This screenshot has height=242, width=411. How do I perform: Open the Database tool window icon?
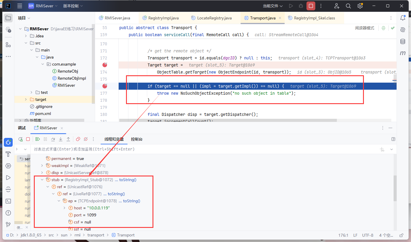point(402,41)
